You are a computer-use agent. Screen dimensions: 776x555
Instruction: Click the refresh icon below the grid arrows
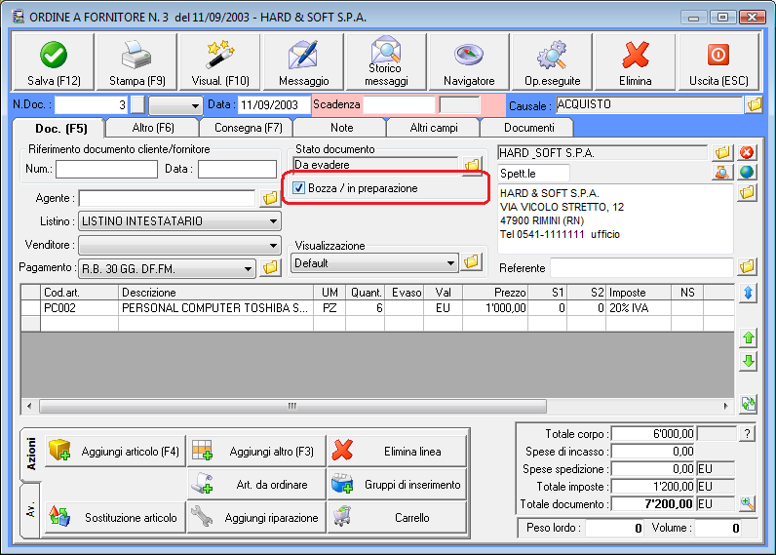pos(749,404)
